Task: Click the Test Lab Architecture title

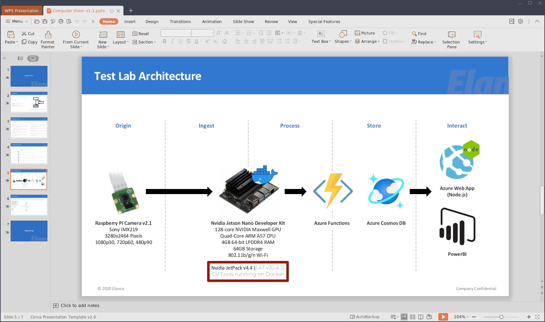Action: pos(147,76)
